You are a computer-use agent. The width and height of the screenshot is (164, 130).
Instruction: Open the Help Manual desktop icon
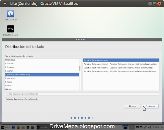coord(11,15)
